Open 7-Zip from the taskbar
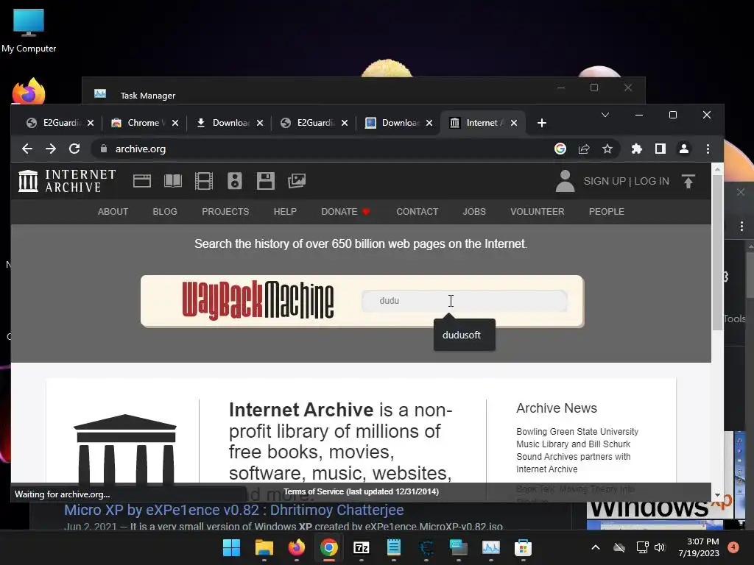 coord(361,547)
